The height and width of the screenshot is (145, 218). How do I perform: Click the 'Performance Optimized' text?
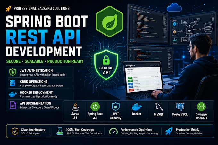coord(136,130)
